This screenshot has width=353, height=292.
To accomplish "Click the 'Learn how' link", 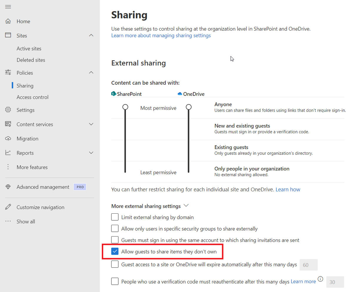I will point(287,189).
